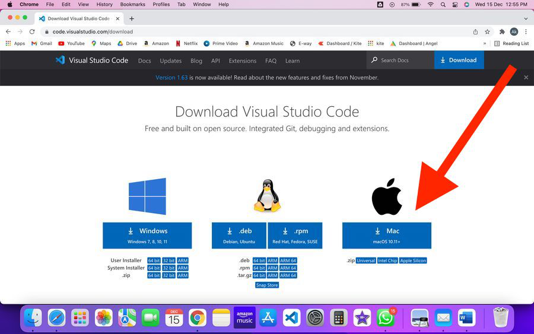Open the Blog page link

[x=196, y=61]
